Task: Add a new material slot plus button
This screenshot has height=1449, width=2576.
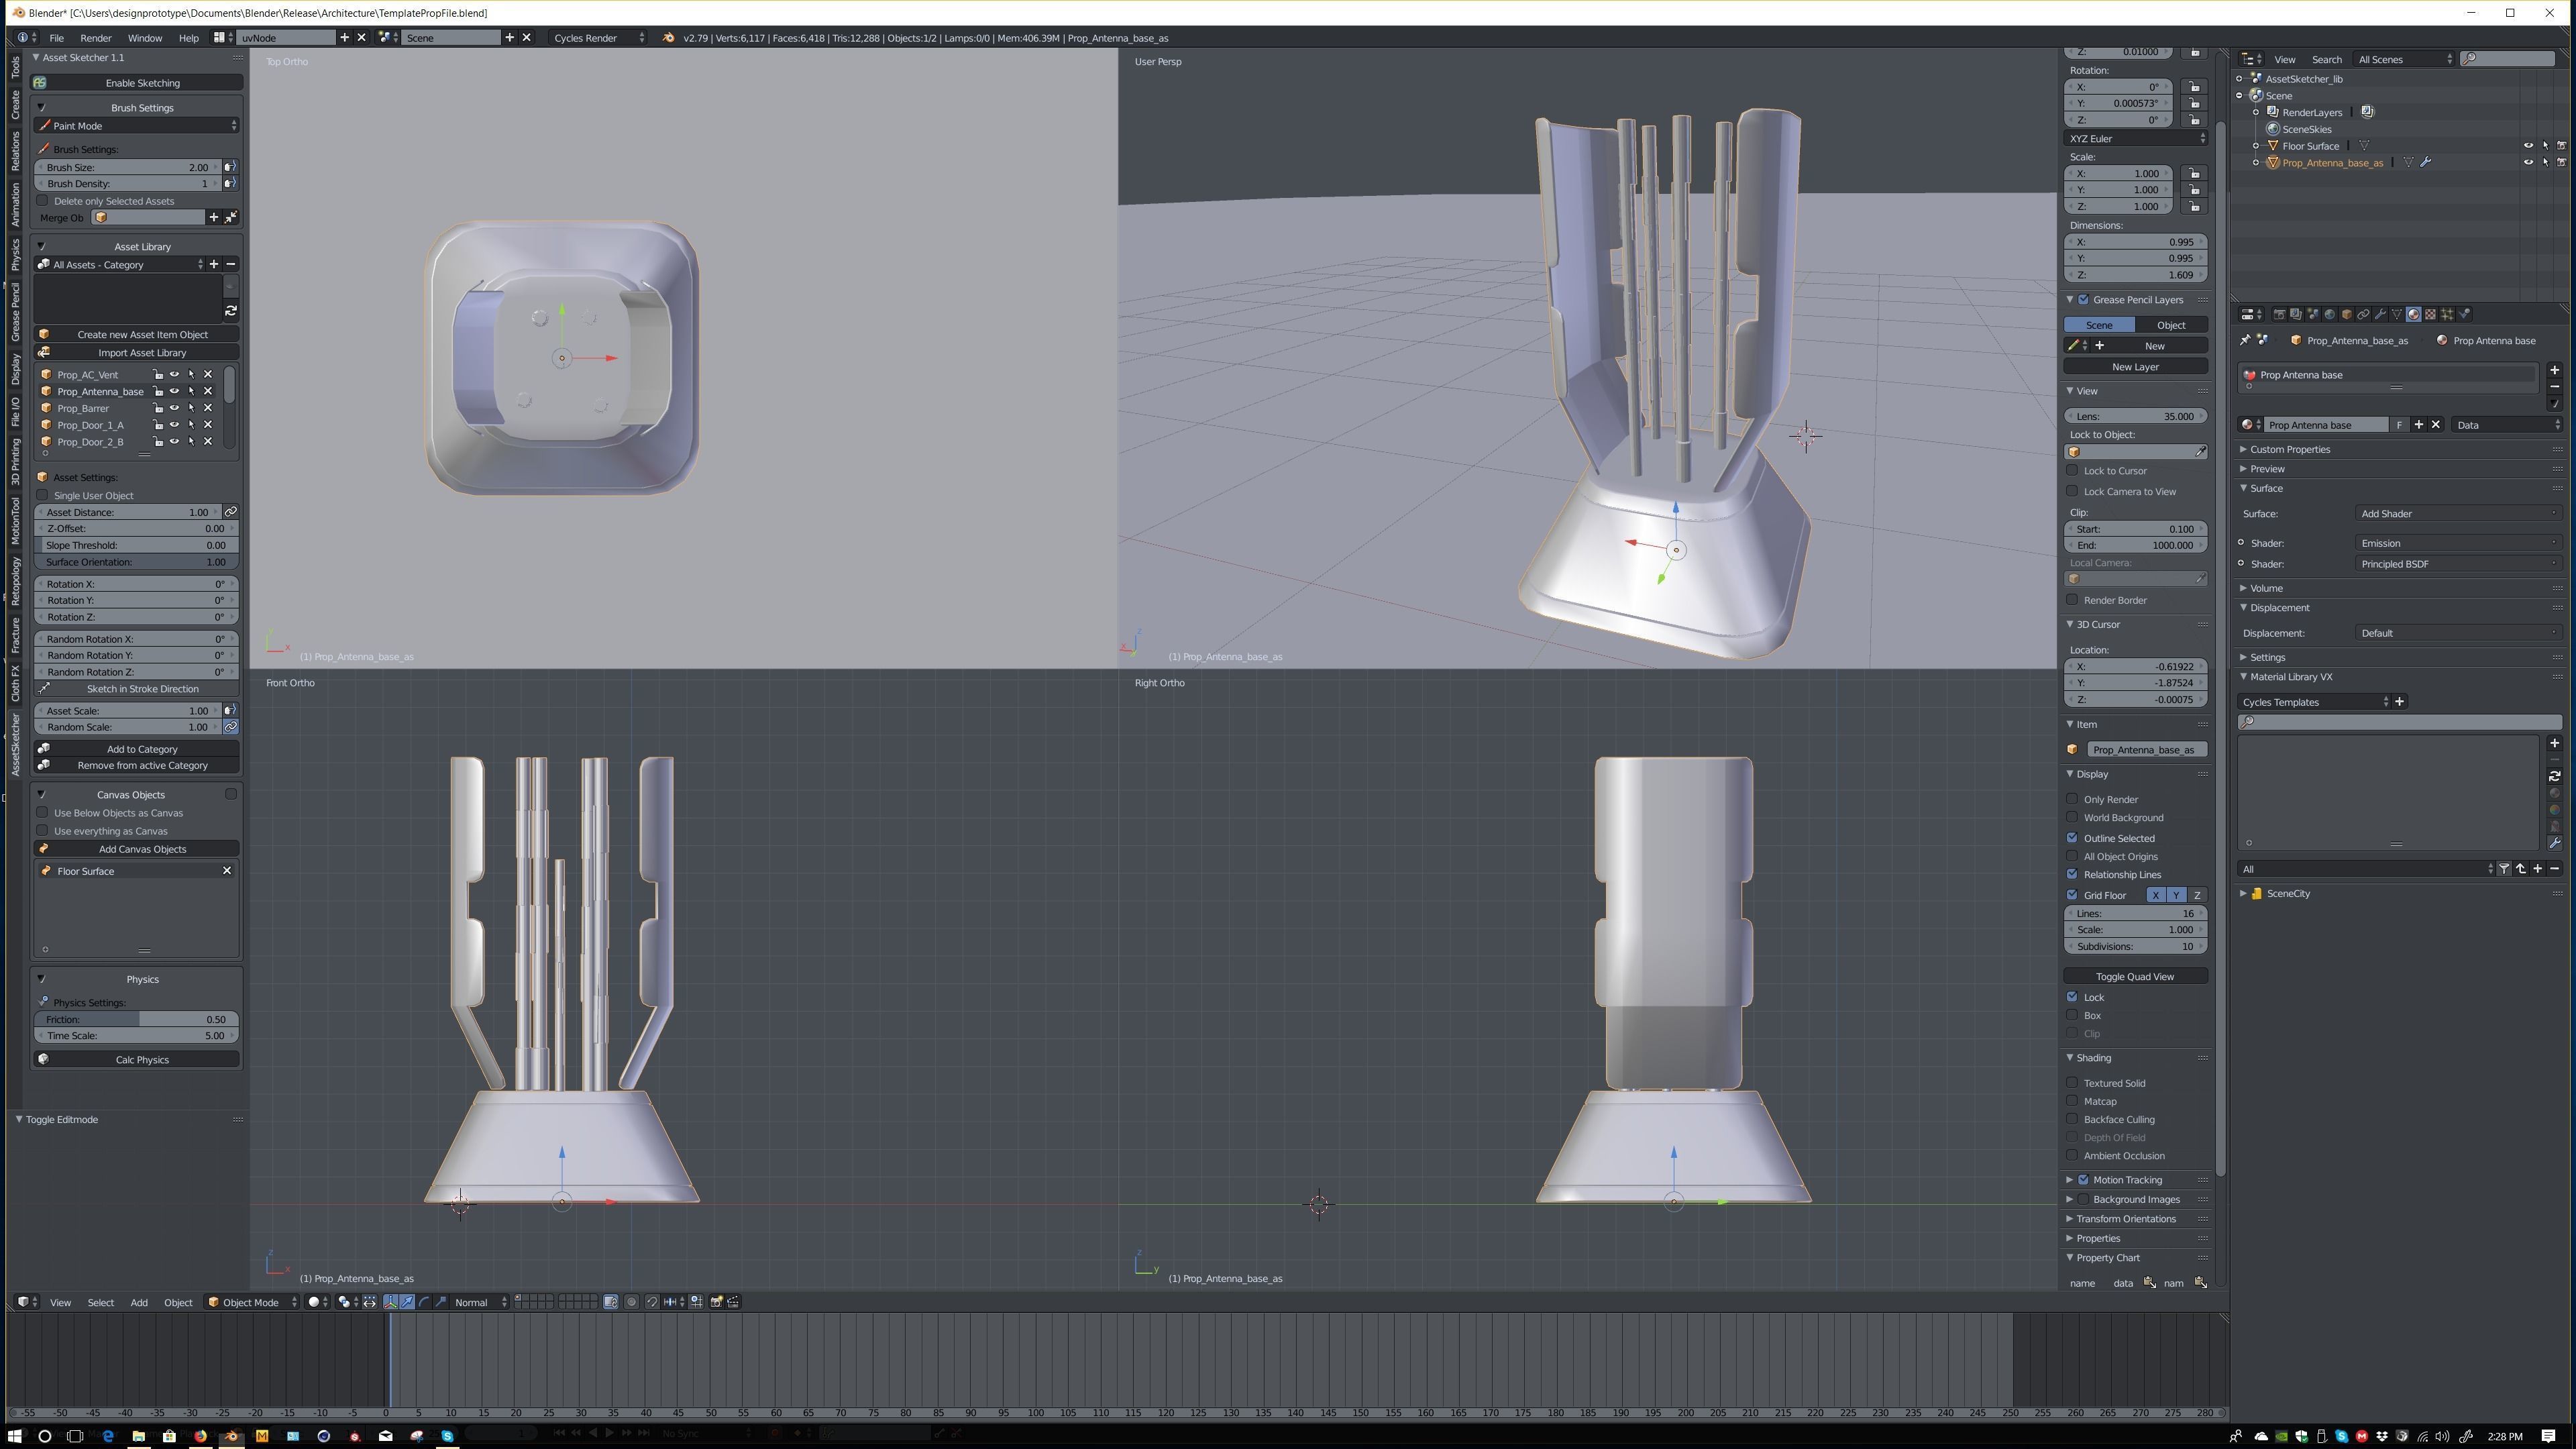Action: (2554, 370)
